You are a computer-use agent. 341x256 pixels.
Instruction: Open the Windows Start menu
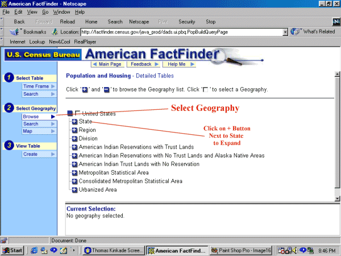pyautogui.click(x=13, y=250)
